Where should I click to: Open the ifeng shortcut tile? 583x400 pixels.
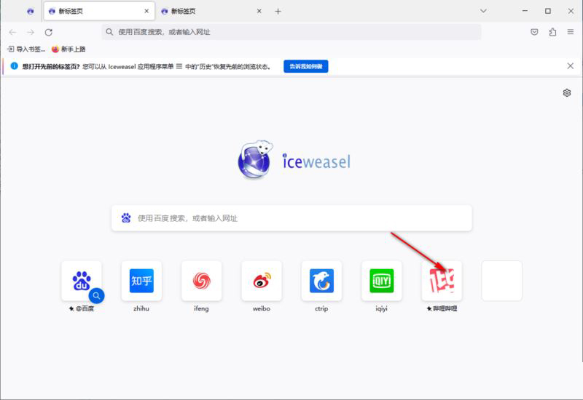tap(202, 281)
